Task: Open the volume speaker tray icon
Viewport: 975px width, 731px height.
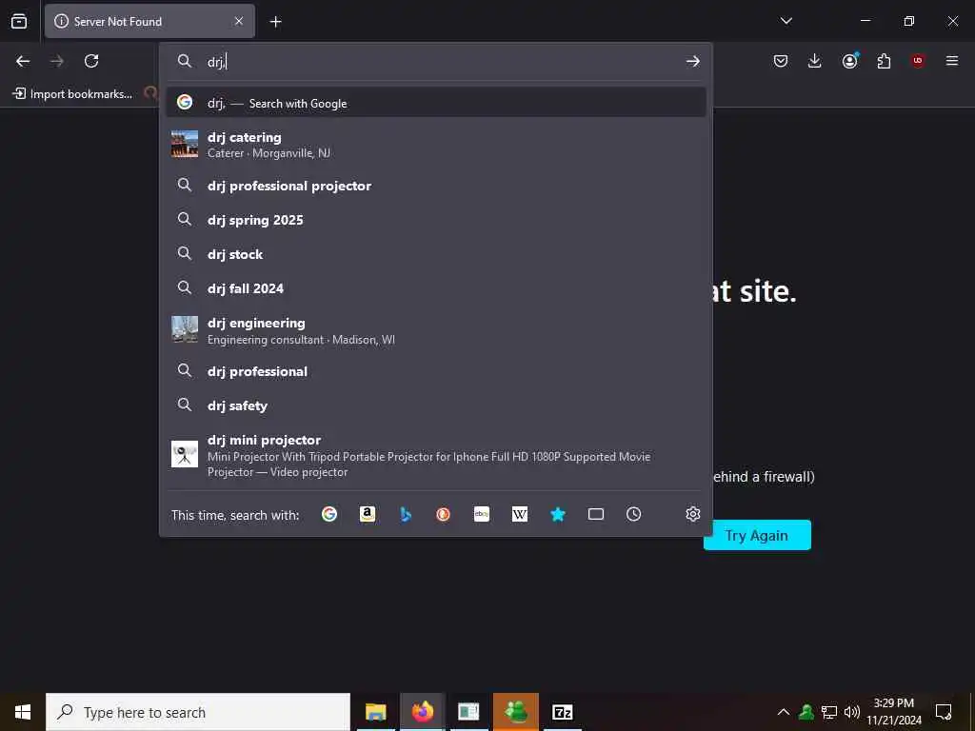Action: (852, 712)
